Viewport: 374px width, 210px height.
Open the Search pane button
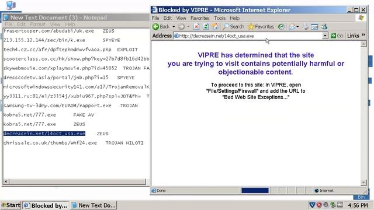click(x=233, y=27)
